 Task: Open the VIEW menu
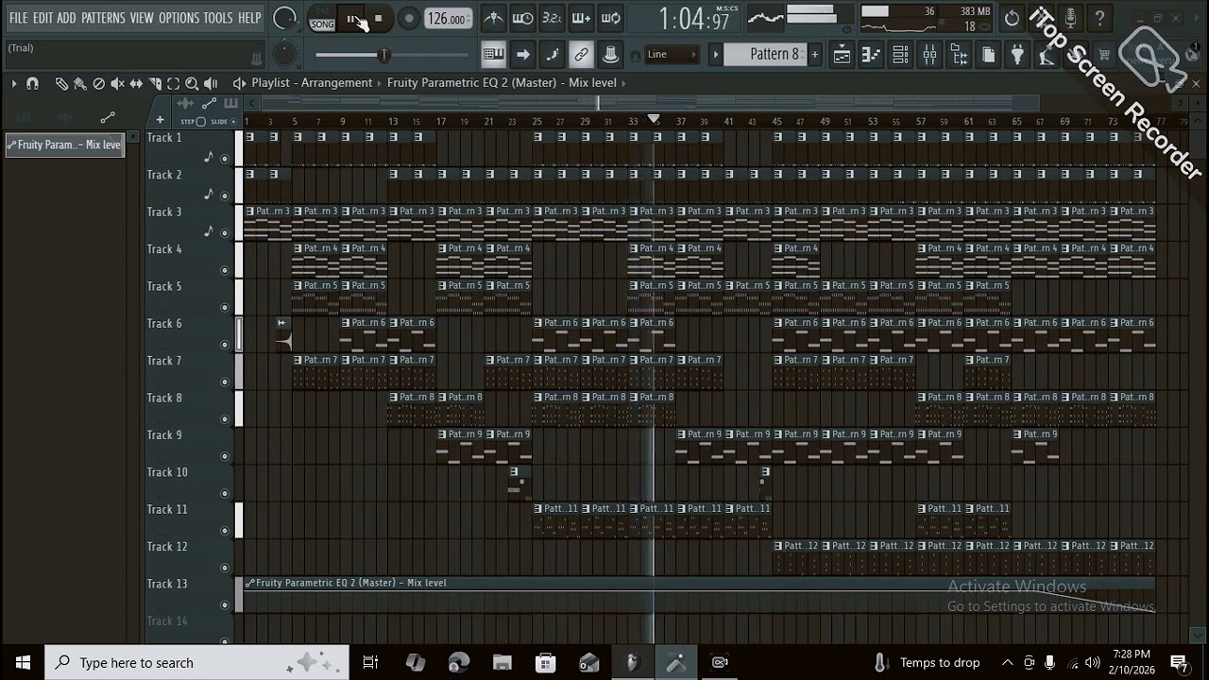pyautogui.click(x=142, y=18)
